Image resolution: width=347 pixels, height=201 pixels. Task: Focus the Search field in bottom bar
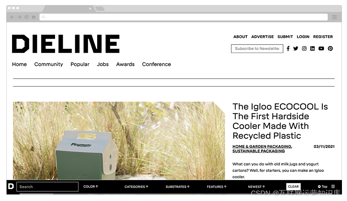coord(48,187)
